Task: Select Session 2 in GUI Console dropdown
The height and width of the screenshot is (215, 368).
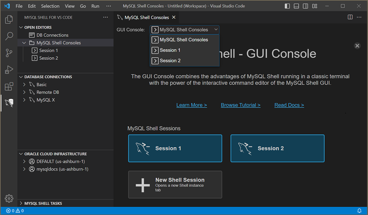Action: point(170,61)
